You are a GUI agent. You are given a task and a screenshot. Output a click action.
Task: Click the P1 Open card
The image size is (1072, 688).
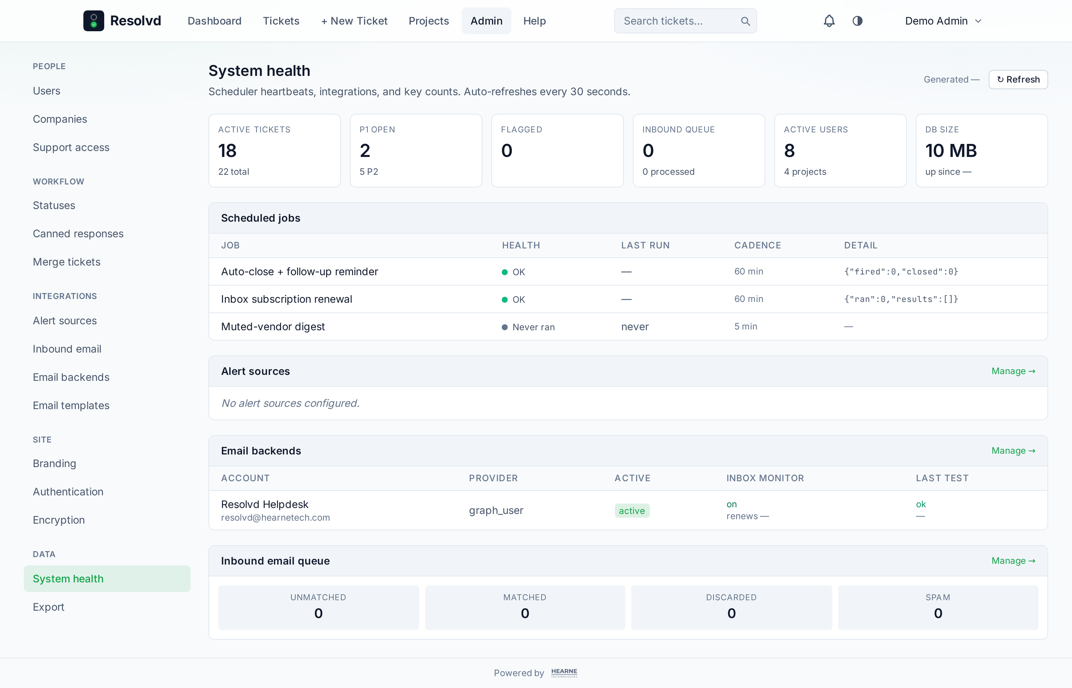pos(416,151)
